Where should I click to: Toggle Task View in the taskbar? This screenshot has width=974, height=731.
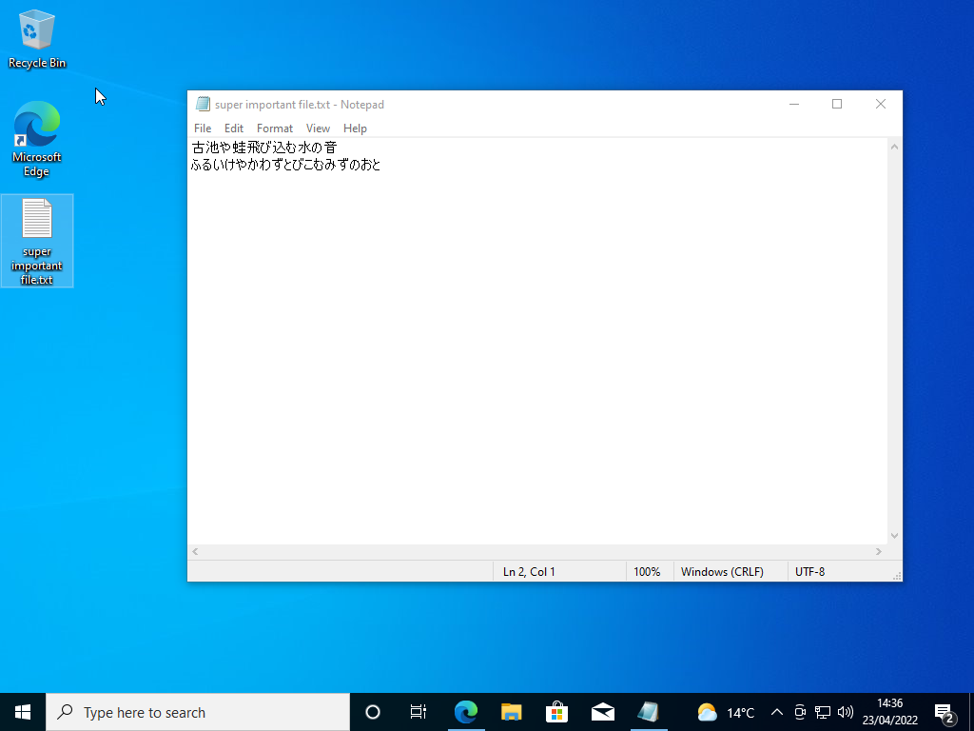(418, 711)
